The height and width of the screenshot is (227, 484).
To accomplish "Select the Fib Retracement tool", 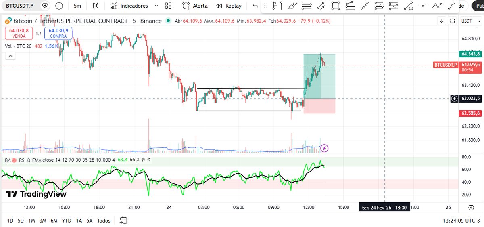I will (379, 6).
